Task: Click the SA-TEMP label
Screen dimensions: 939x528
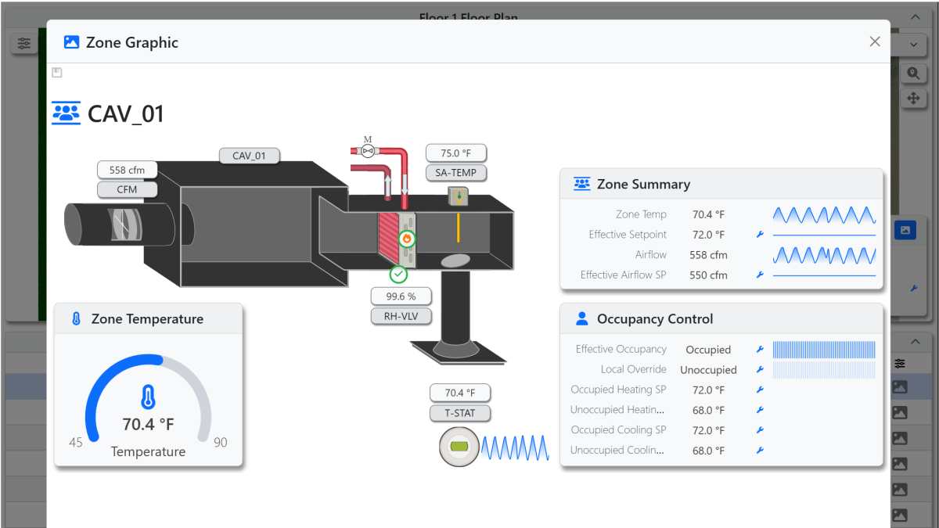Action: pos(455,173)
